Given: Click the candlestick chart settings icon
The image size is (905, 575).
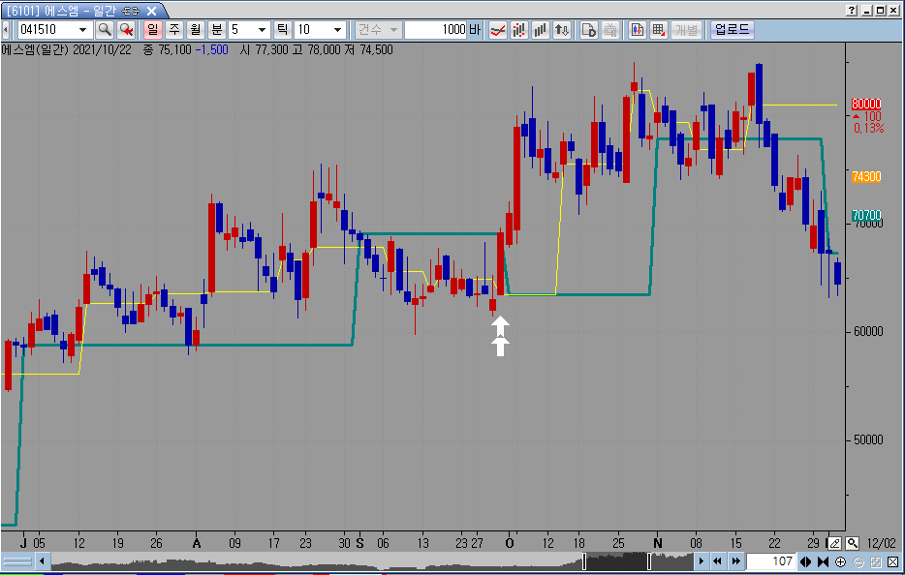Looking at the screenshot, I should (637, 30).
